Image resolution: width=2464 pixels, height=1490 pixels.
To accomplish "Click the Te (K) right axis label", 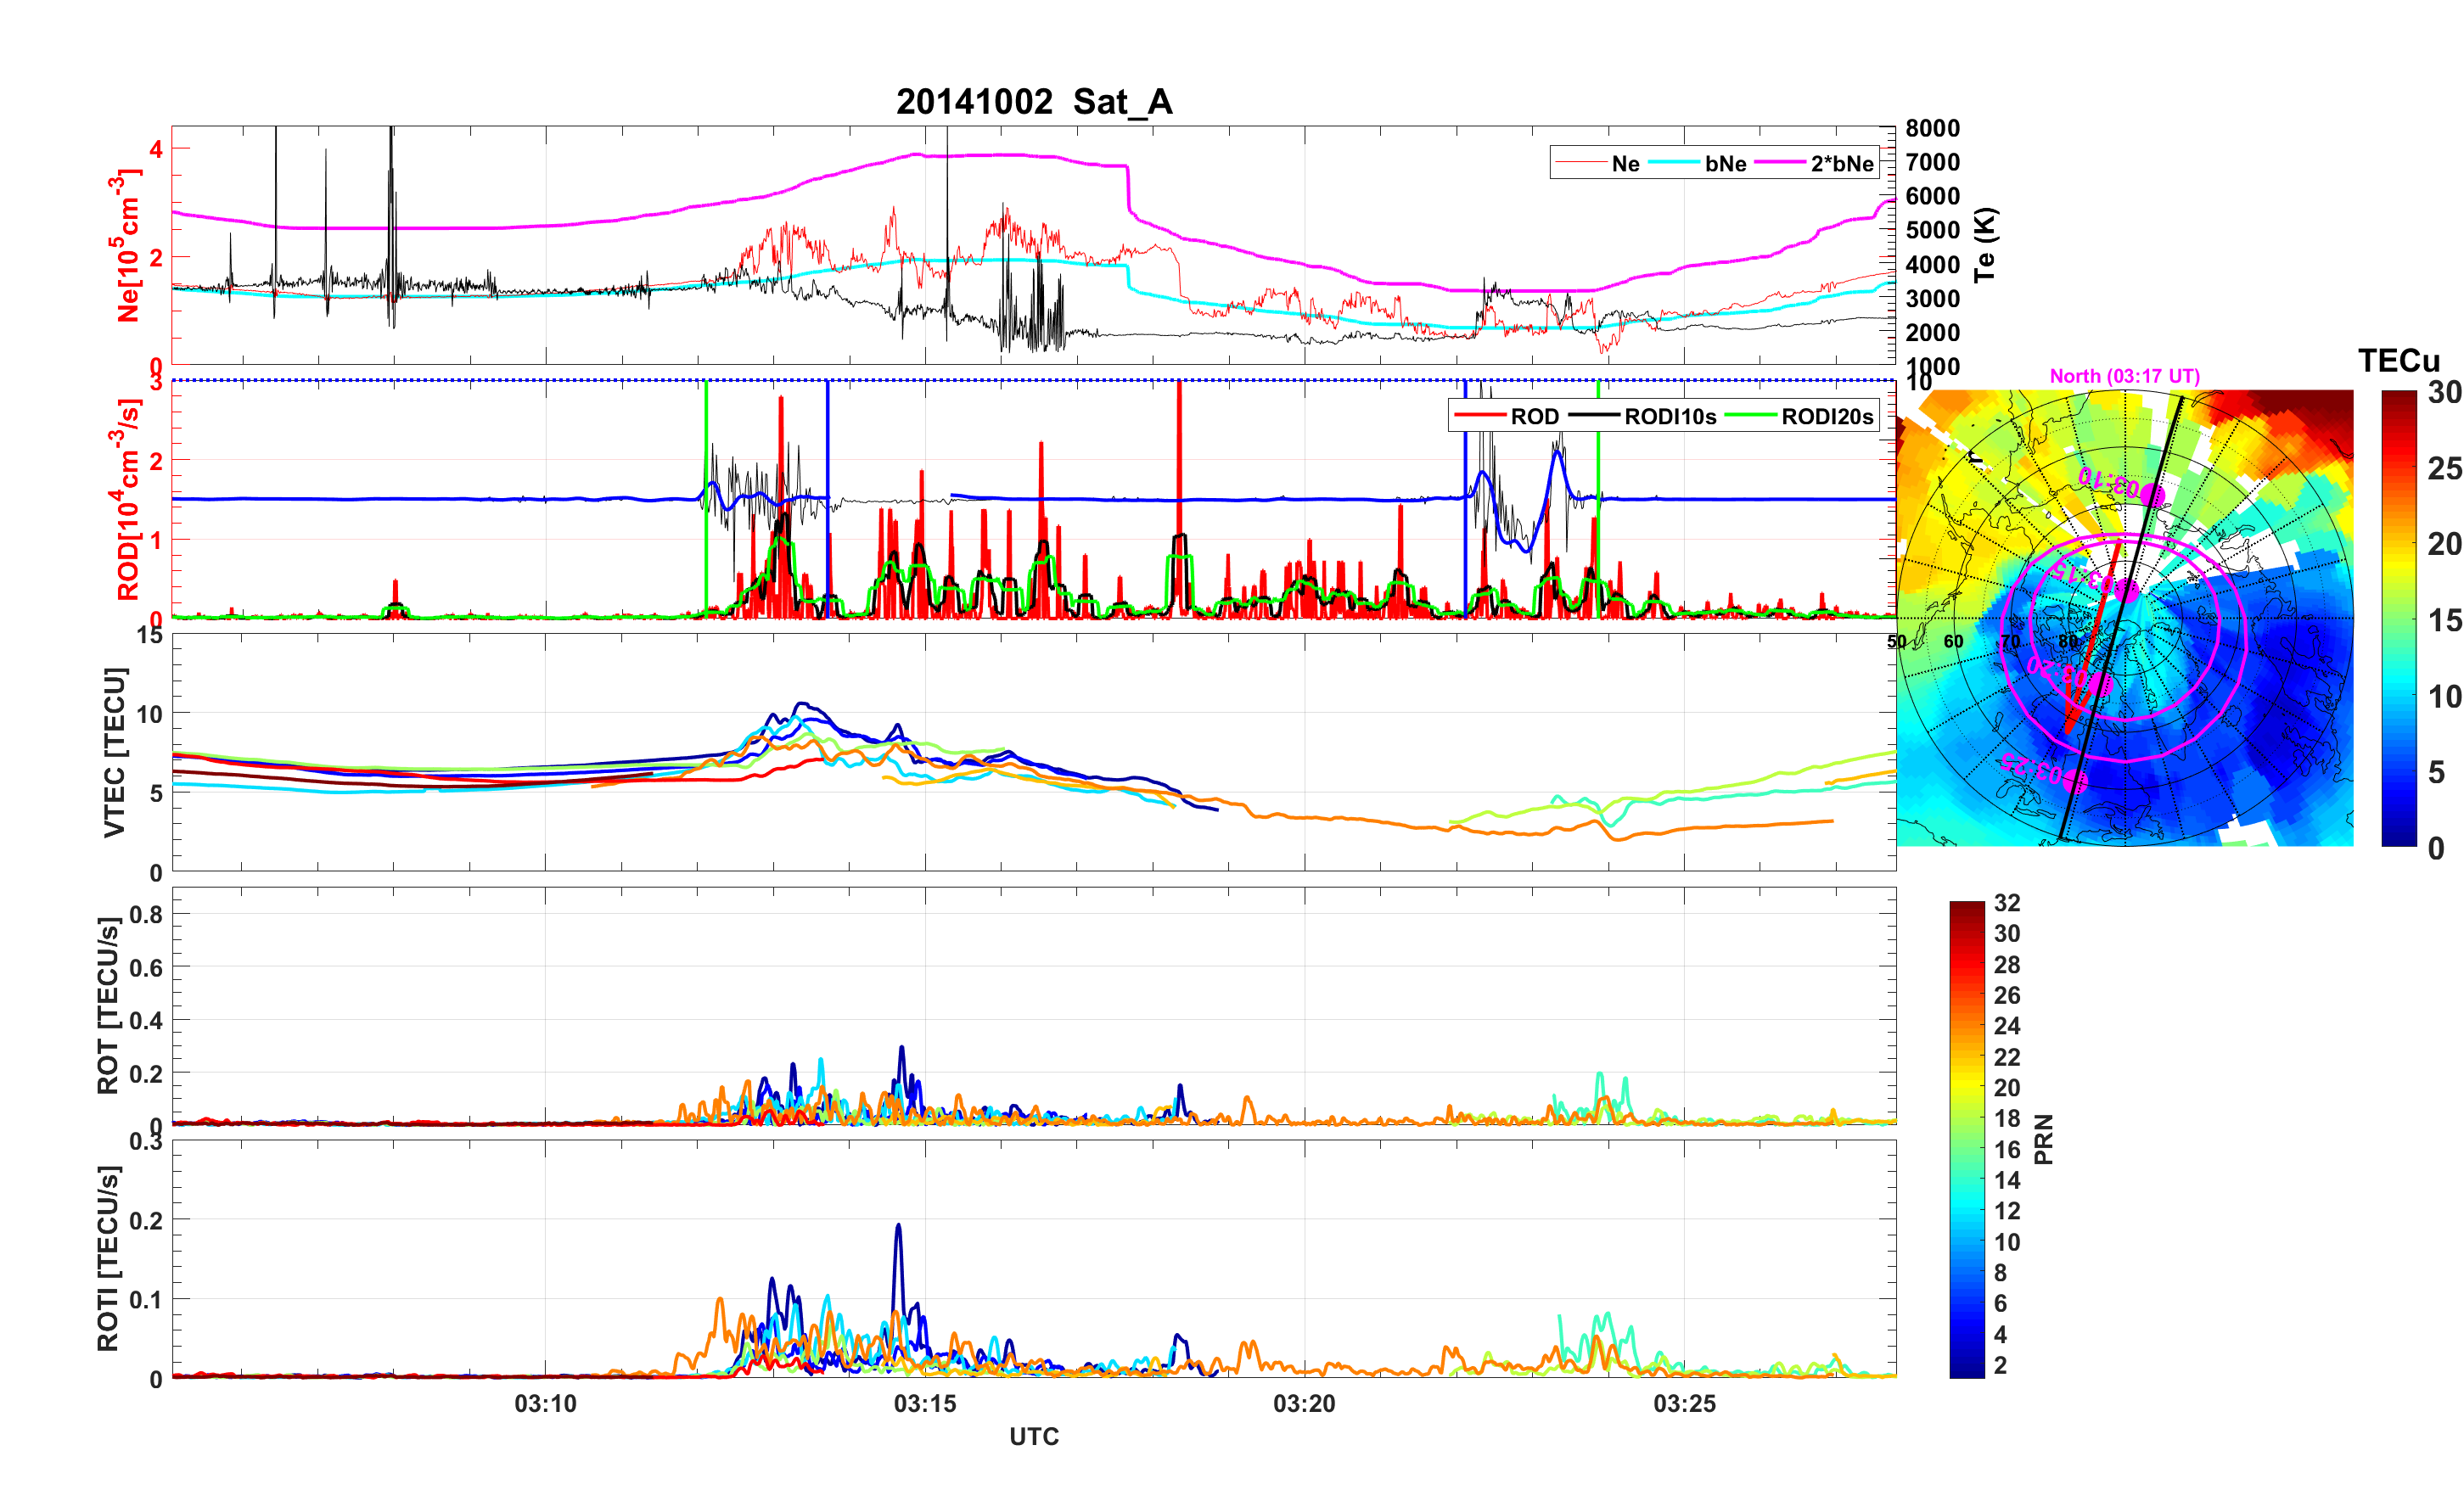I will pyautogui.click(x=1985, y=245).
